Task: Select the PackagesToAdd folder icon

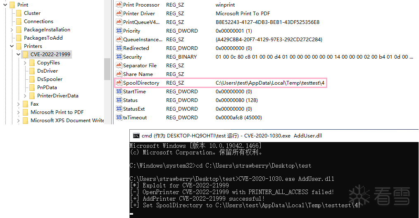Action: pos(19,38)
